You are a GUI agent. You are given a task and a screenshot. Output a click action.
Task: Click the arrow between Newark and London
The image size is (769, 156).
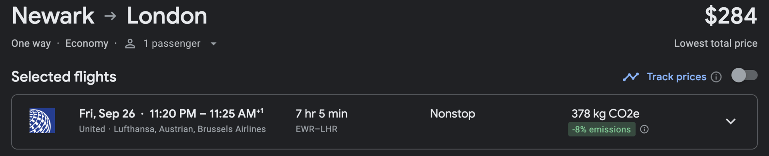pos(110,16)
